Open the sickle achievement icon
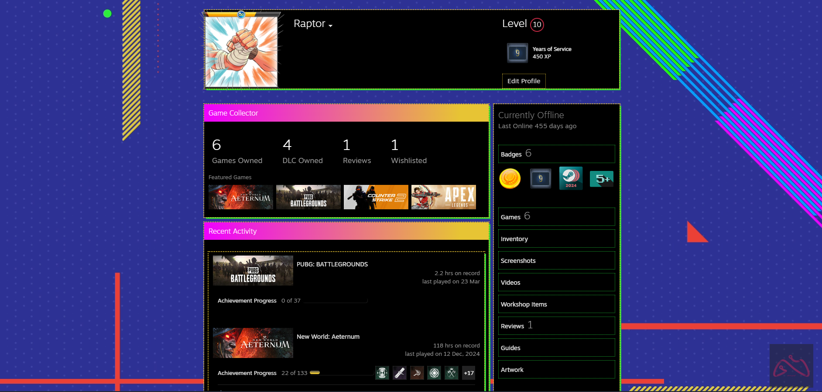 pyautogui.click(x=417, y=373)
